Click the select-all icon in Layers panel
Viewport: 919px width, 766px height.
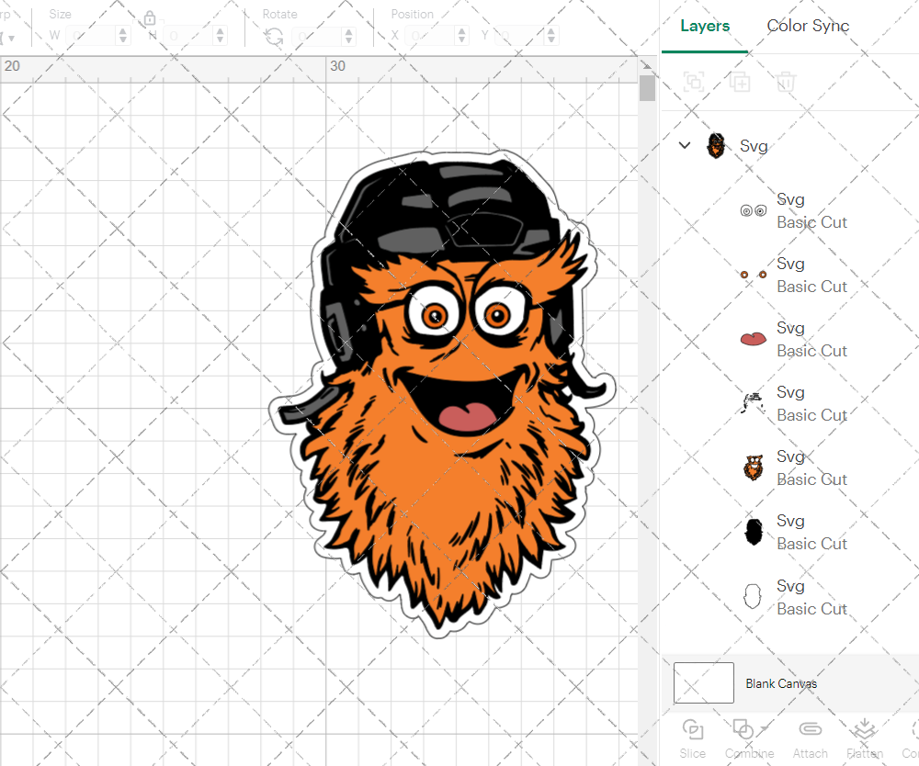695,82
